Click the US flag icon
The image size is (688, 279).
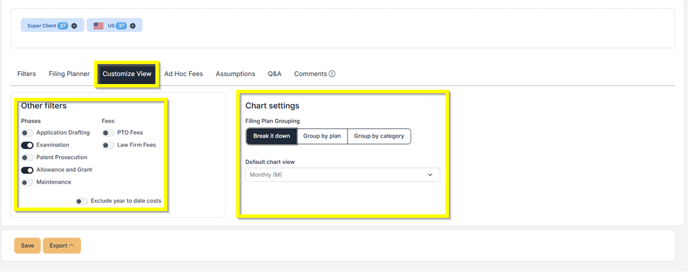click(x=99, y=26)
